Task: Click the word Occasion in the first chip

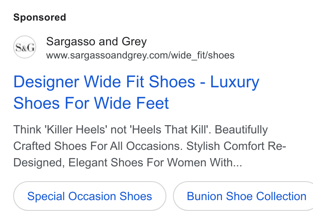Action: (92, 196)
